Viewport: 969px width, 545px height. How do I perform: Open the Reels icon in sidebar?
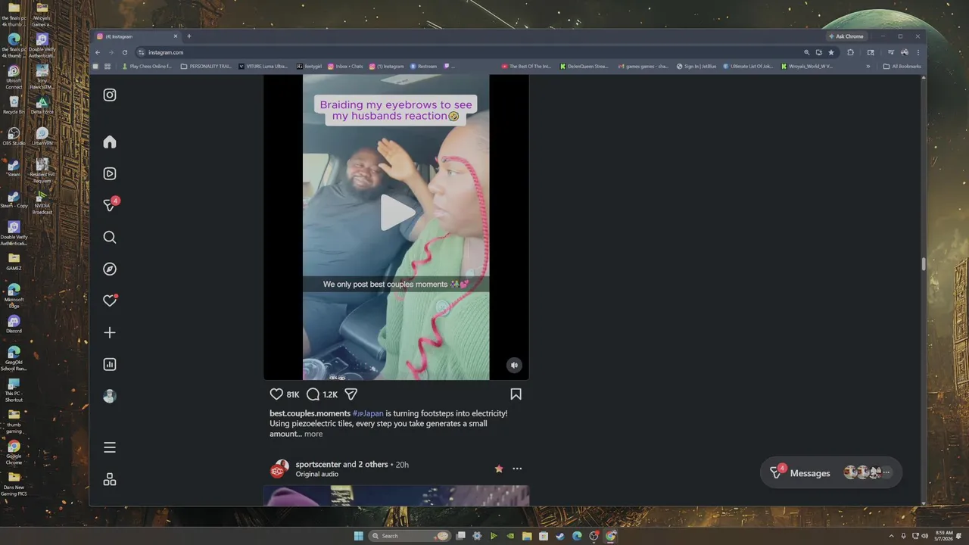click(x=110, y=173)
